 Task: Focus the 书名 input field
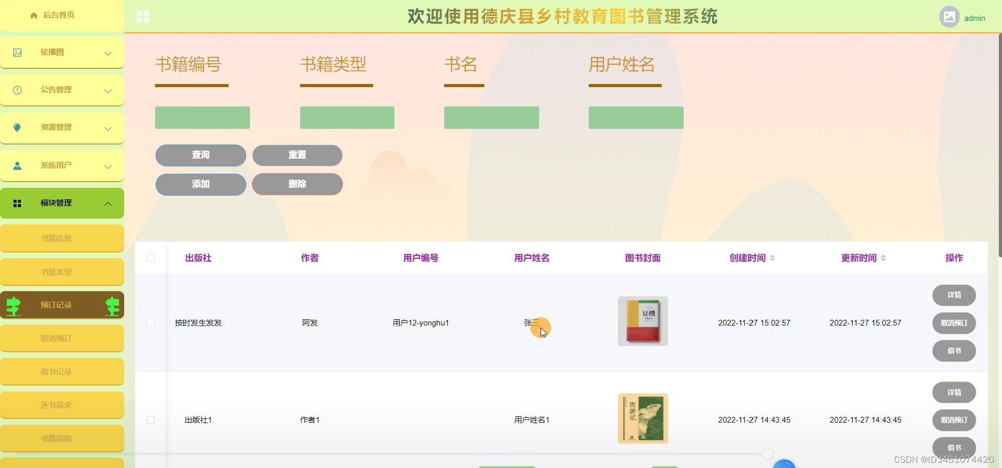492,118
